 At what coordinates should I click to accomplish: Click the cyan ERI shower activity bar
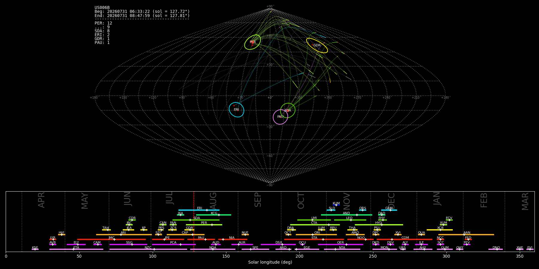(199, 210)
